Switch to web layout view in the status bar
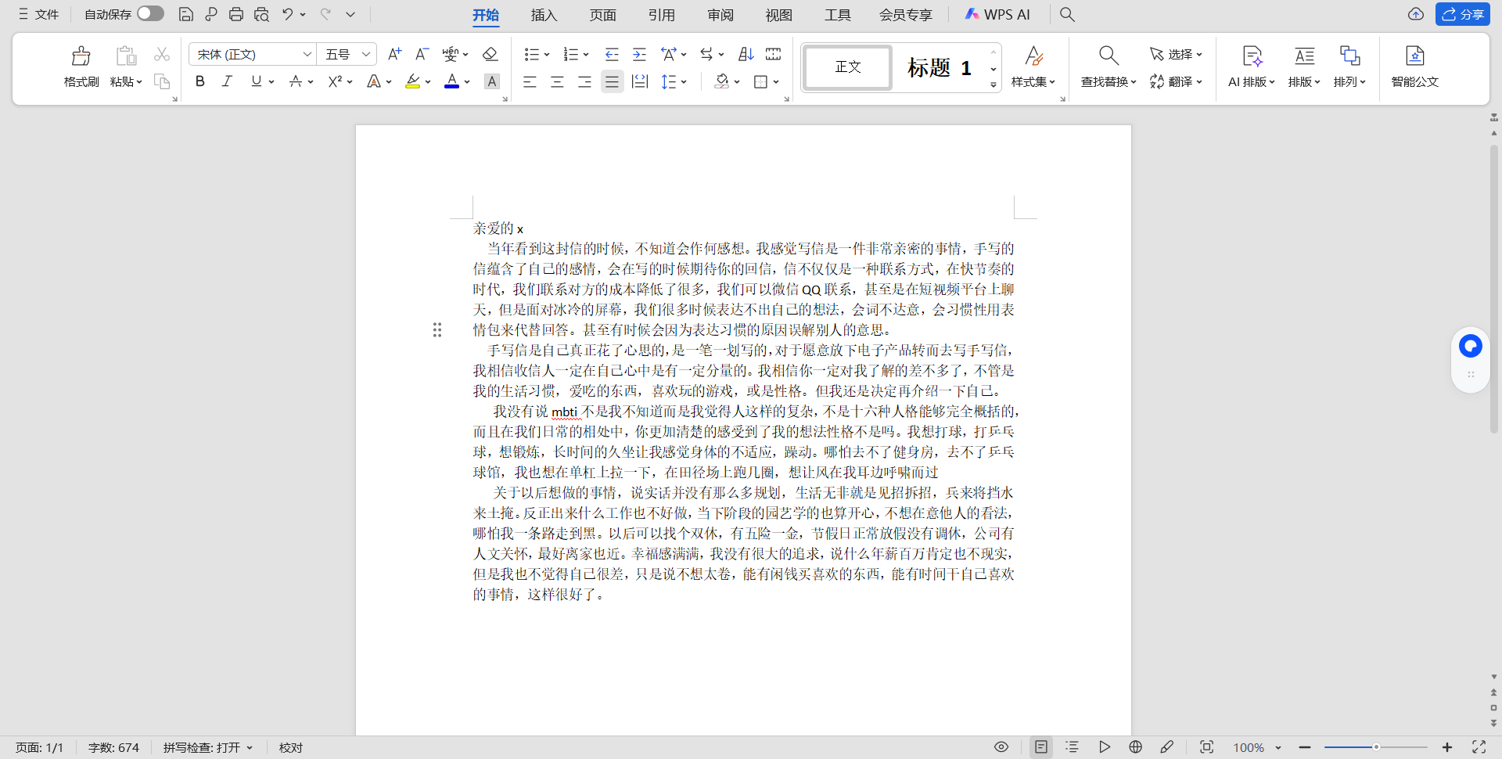Viewport: 1502px width, 759px height. (1136, 747)
